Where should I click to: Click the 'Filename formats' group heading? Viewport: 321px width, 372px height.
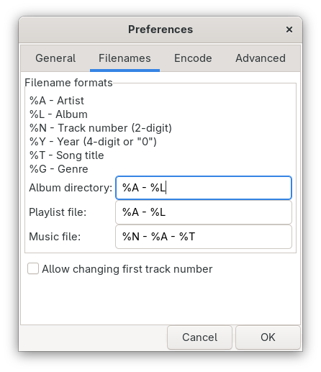coord(68,83)
